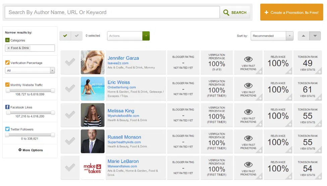Click Create a Promotion button
Viewport: 327px width, 186px height.
point(291,12)
